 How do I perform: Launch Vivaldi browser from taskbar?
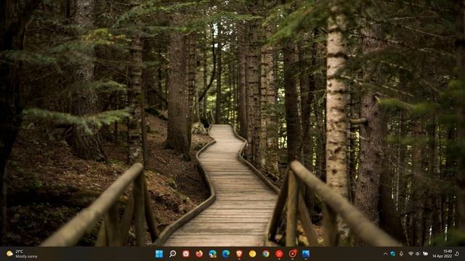(186, 254)
